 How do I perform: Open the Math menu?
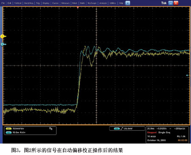[82, 3]
